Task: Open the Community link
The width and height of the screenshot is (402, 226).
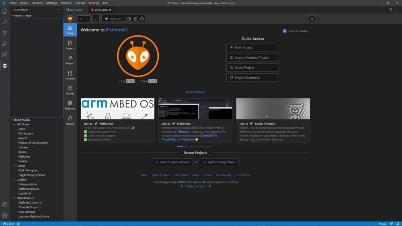Action: (224, 175)
